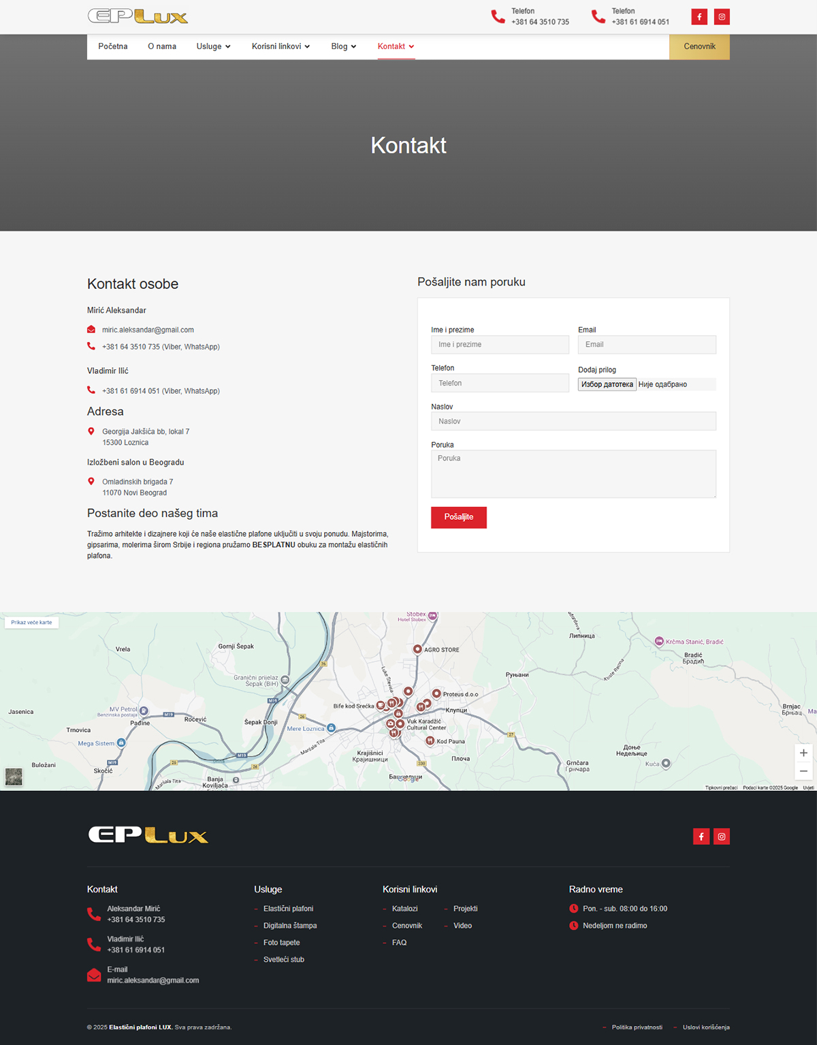Image resolution: width=817 pixels, height=1045 pixels.
Task: Click the Kod Pauna map marker
Action: (x=430, y=740)
